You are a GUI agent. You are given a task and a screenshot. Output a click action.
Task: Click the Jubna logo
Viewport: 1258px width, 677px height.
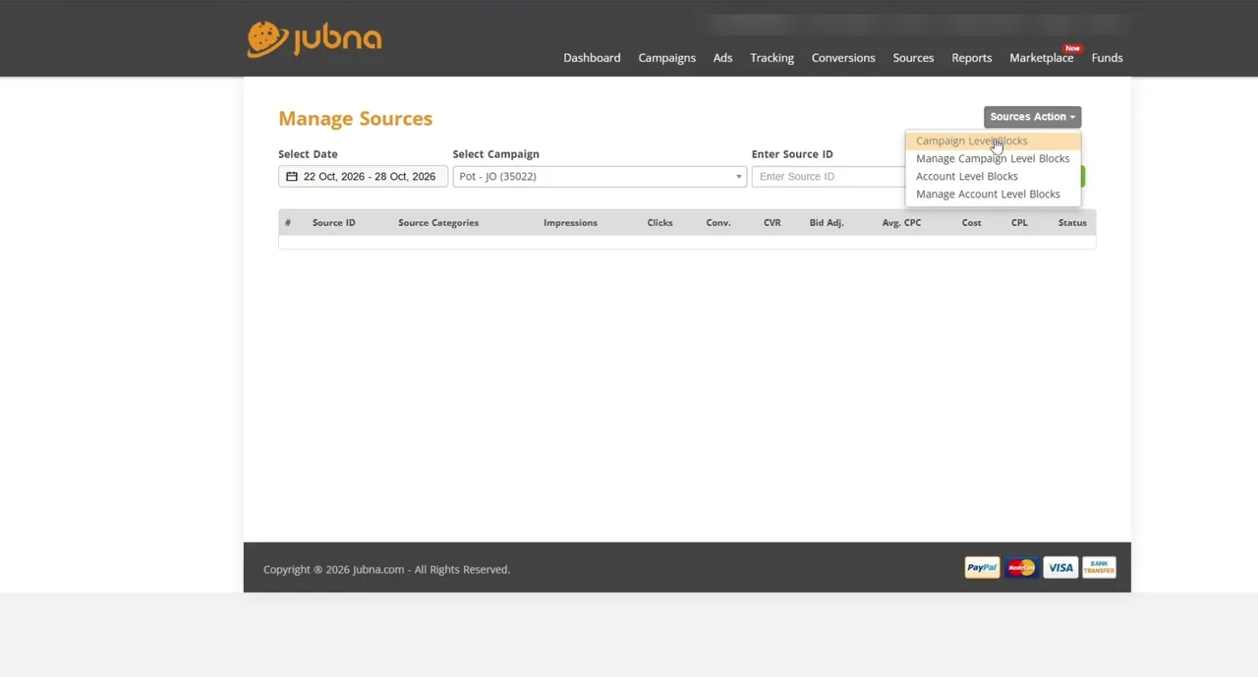click(314, 39)
